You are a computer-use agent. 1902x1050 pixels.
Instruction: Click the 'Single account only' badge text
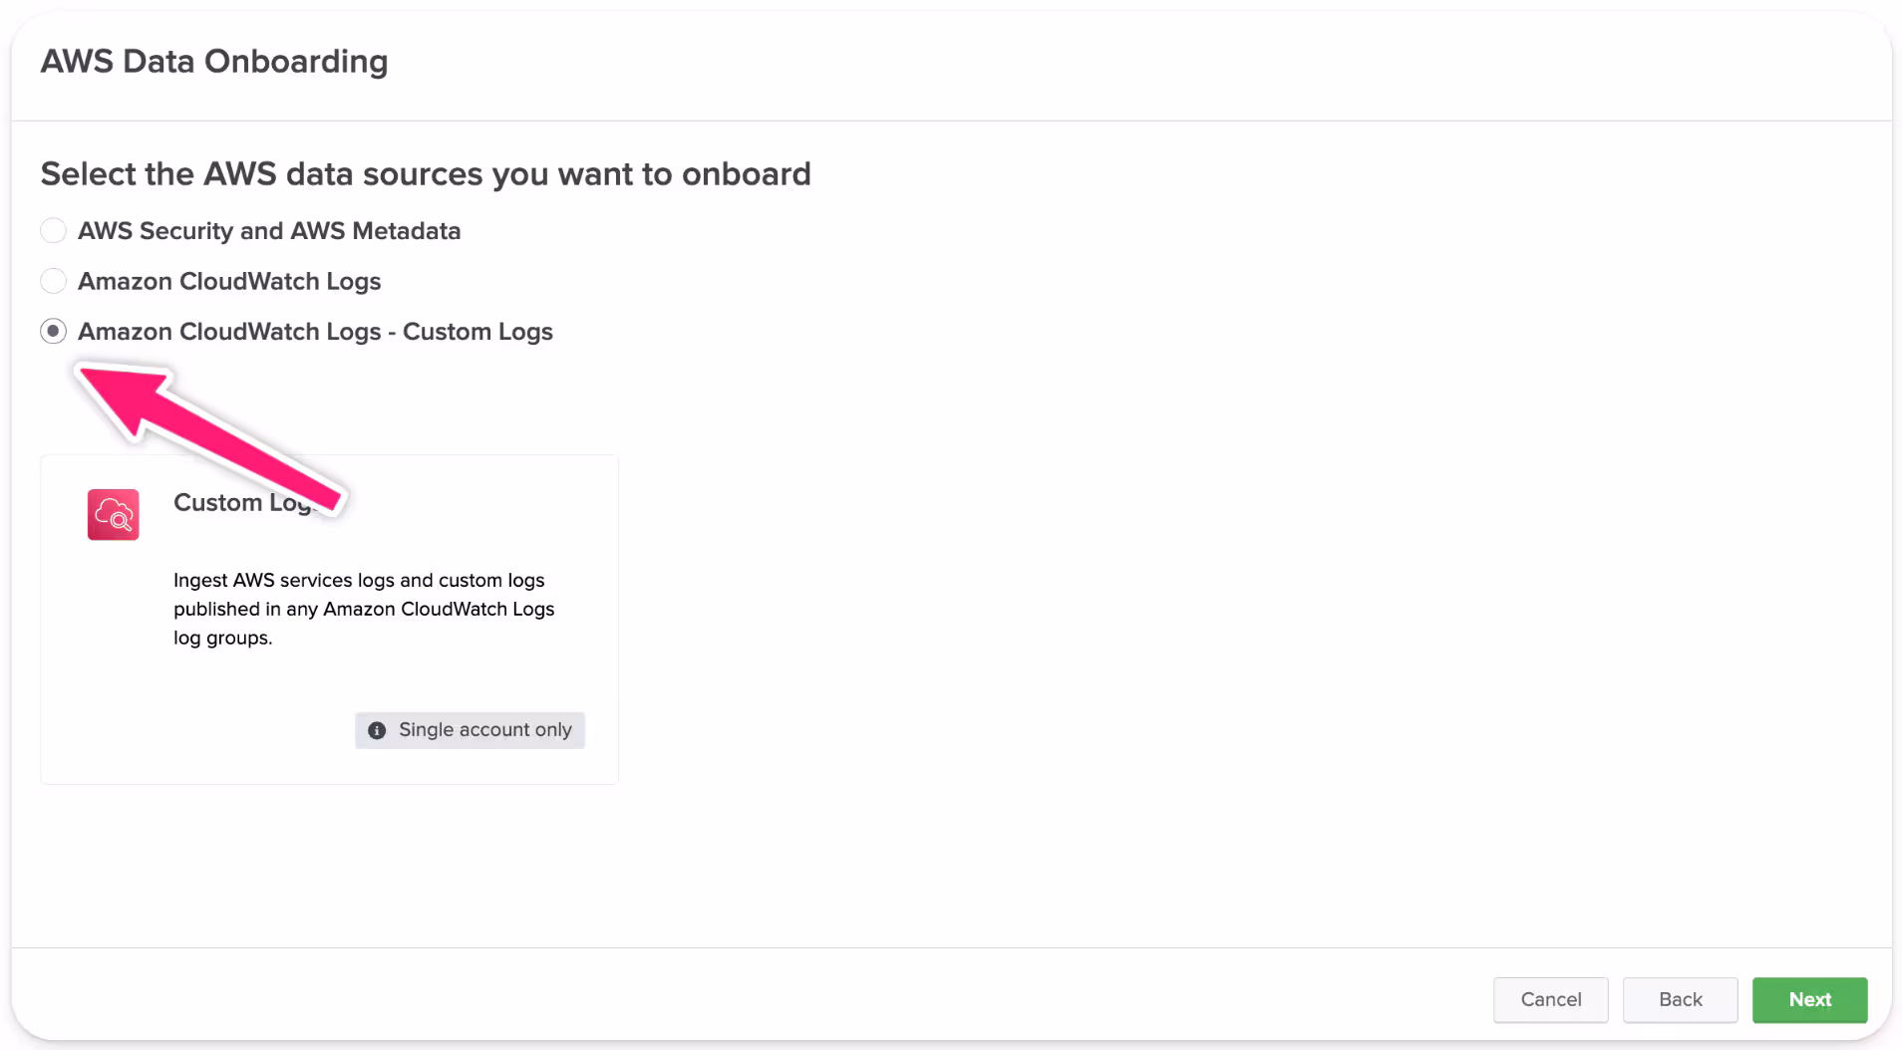(x=485, y=730)
